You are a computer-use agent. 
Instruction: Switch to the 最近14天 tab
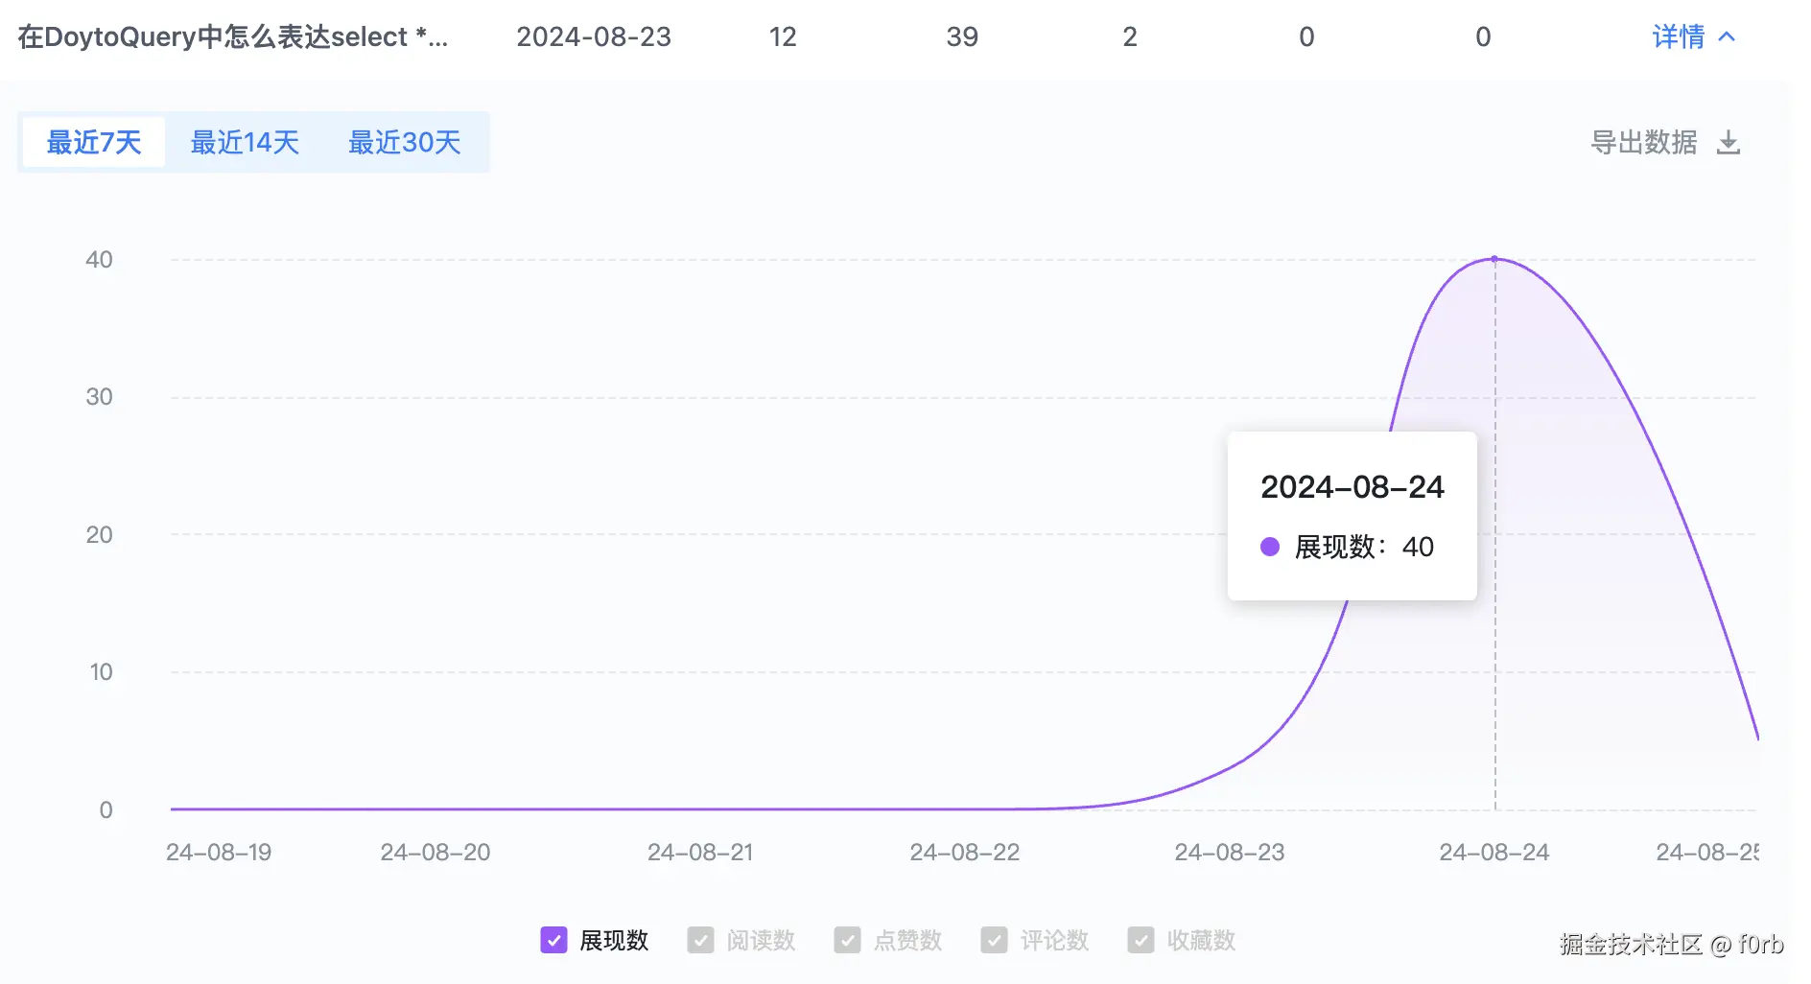coord(246,142)
